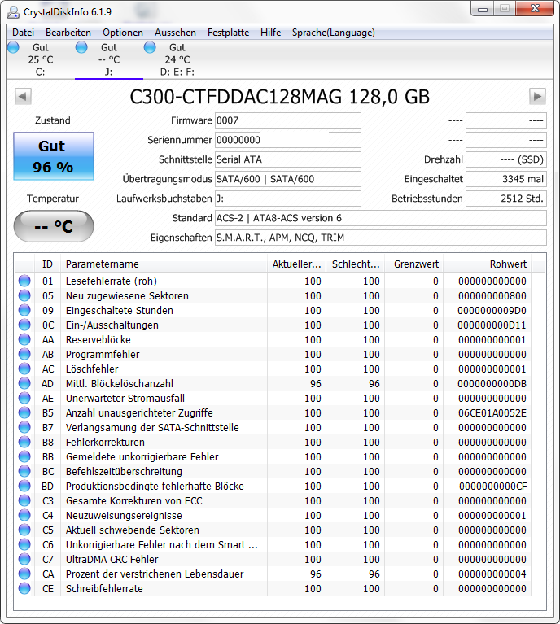Click status orb for Ein-/Ausschaltungen
The image size is (560, 624).
[24, 325]
